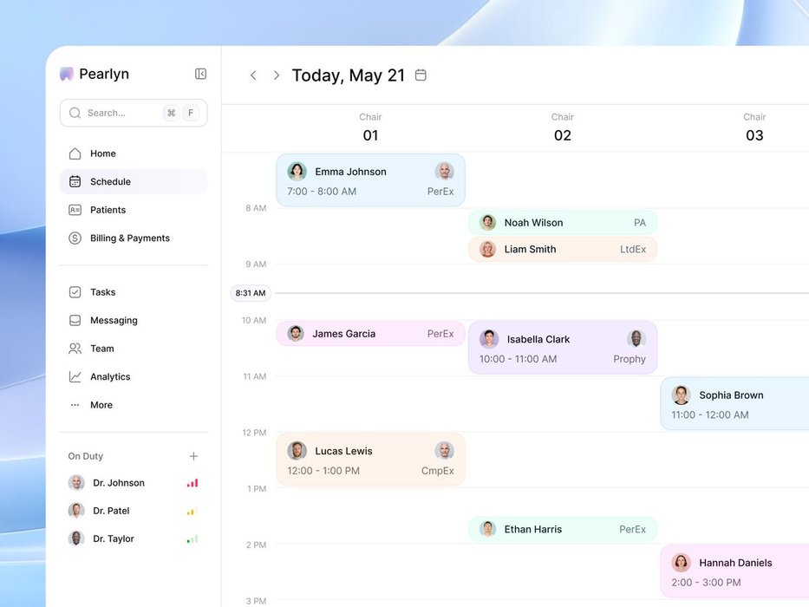Click Dr. Johnson workload bars icon
809x607 pixels.
pyautogui.click(x=192, y=483)
